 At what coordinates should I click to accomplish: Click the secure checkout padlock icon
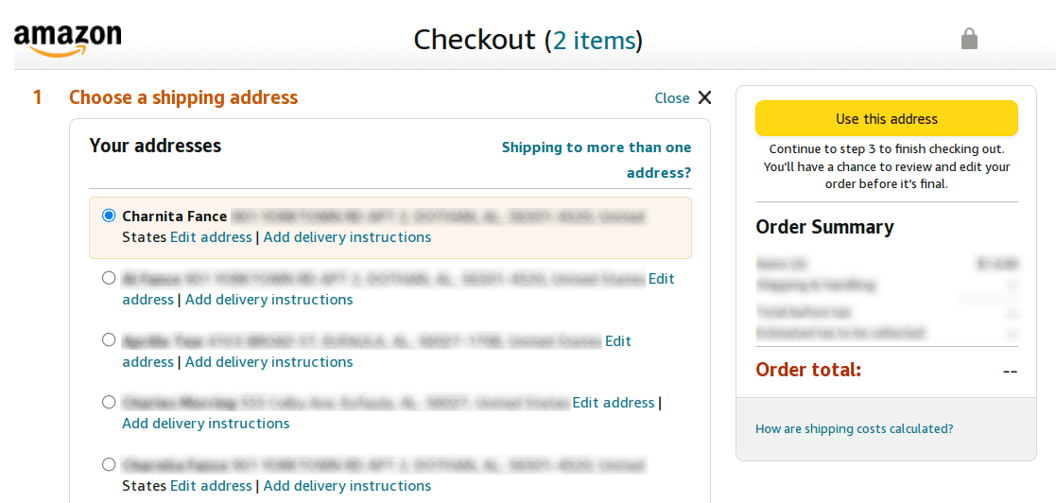pos(969,39)
